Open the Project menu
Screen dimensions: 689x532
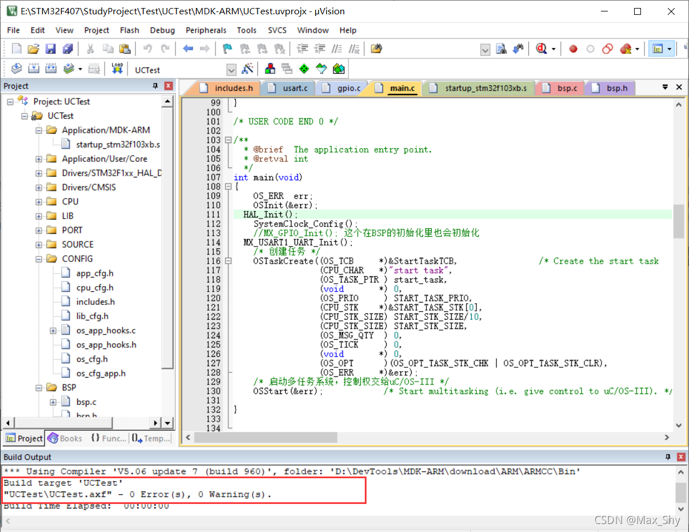pos(97,30)
